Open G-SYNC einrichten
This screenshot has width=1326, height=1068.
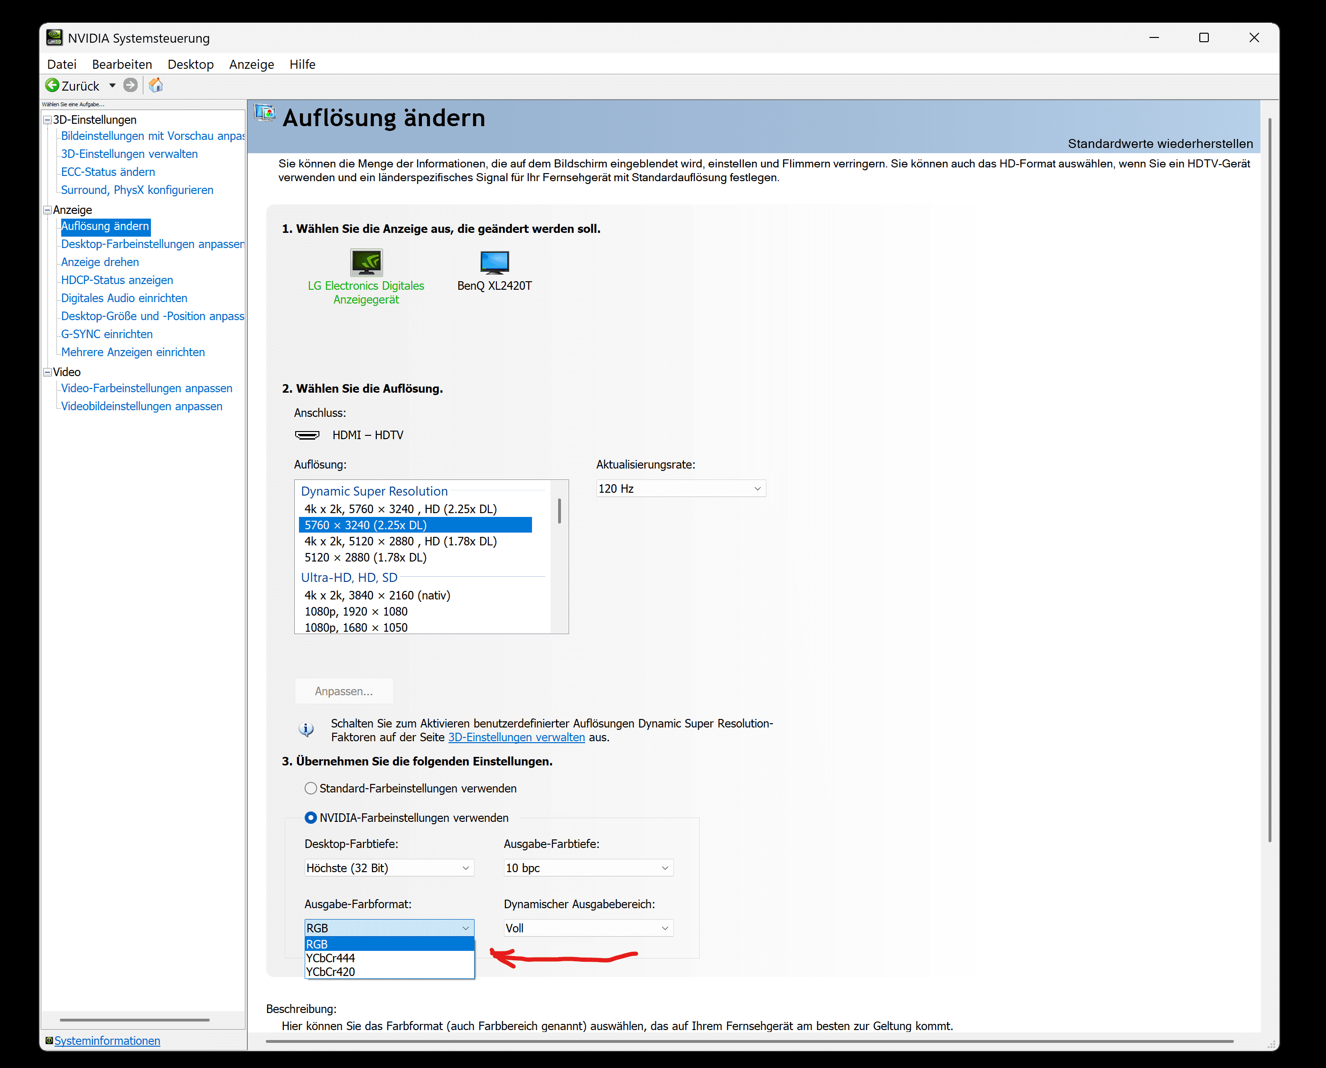(106, 334)
